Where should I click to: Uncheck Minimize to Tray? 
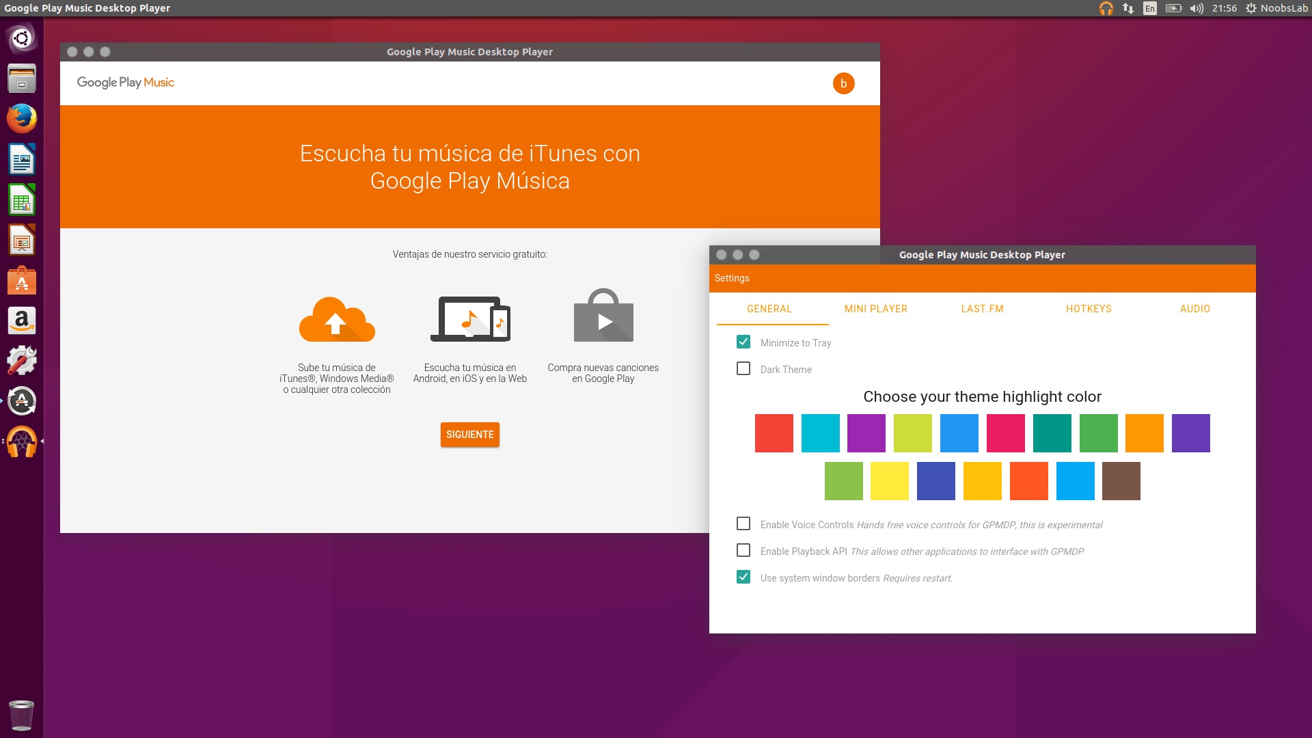(x=743, y=342)
